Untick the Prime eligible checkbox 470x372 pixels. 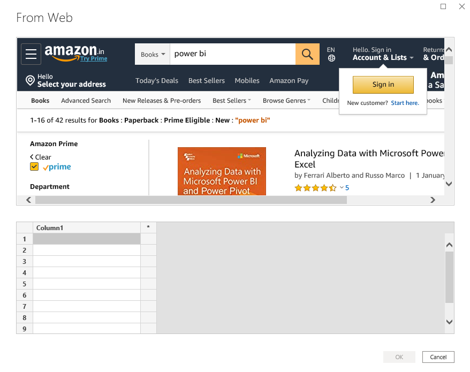click(x=34, y=167)
